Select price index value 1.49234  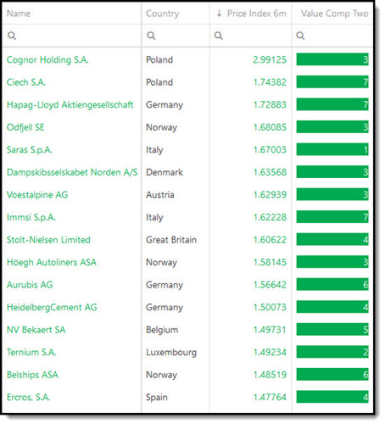[x=270, y=352]
